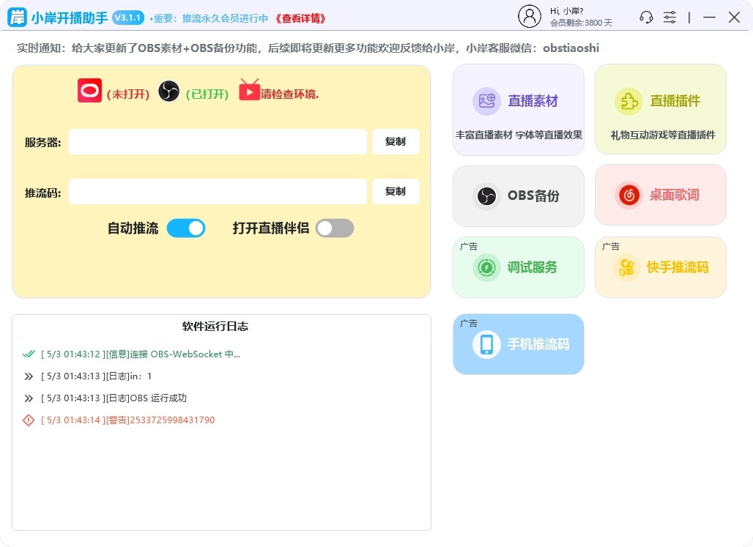Screen dimensions: 753x547
Task: Click the green double-check icon in the log
Action: point(29,354)
